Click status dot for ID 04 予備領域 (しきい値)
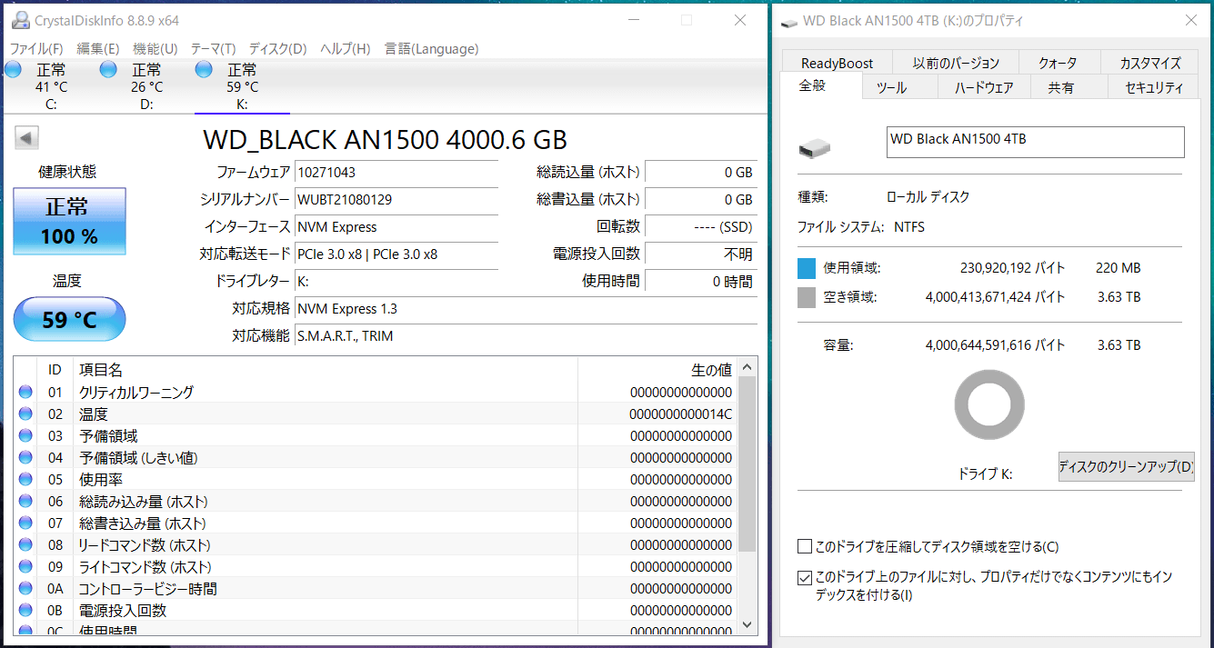Viewport: 1214px width, 648px height. [x=25, y=458]
